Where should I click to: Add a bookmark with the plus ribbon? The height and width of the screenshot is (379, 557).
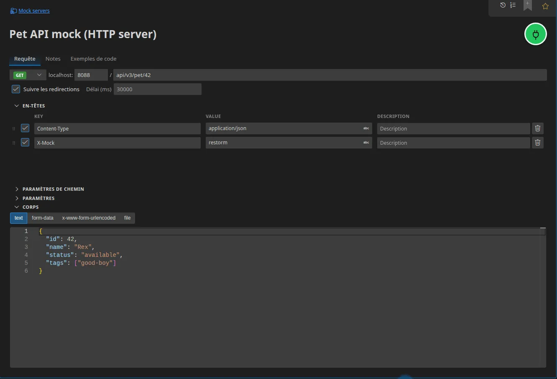[528, 5]
